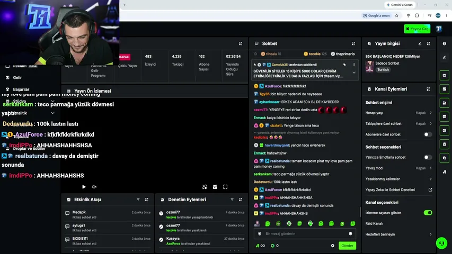Open the profile avatar next to Yayına Geç

tap(439, 29)
